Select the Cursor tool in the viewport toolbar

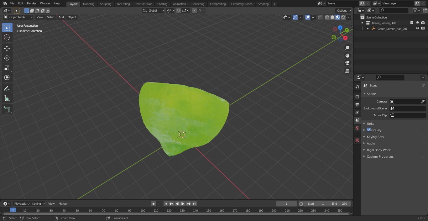7,37
